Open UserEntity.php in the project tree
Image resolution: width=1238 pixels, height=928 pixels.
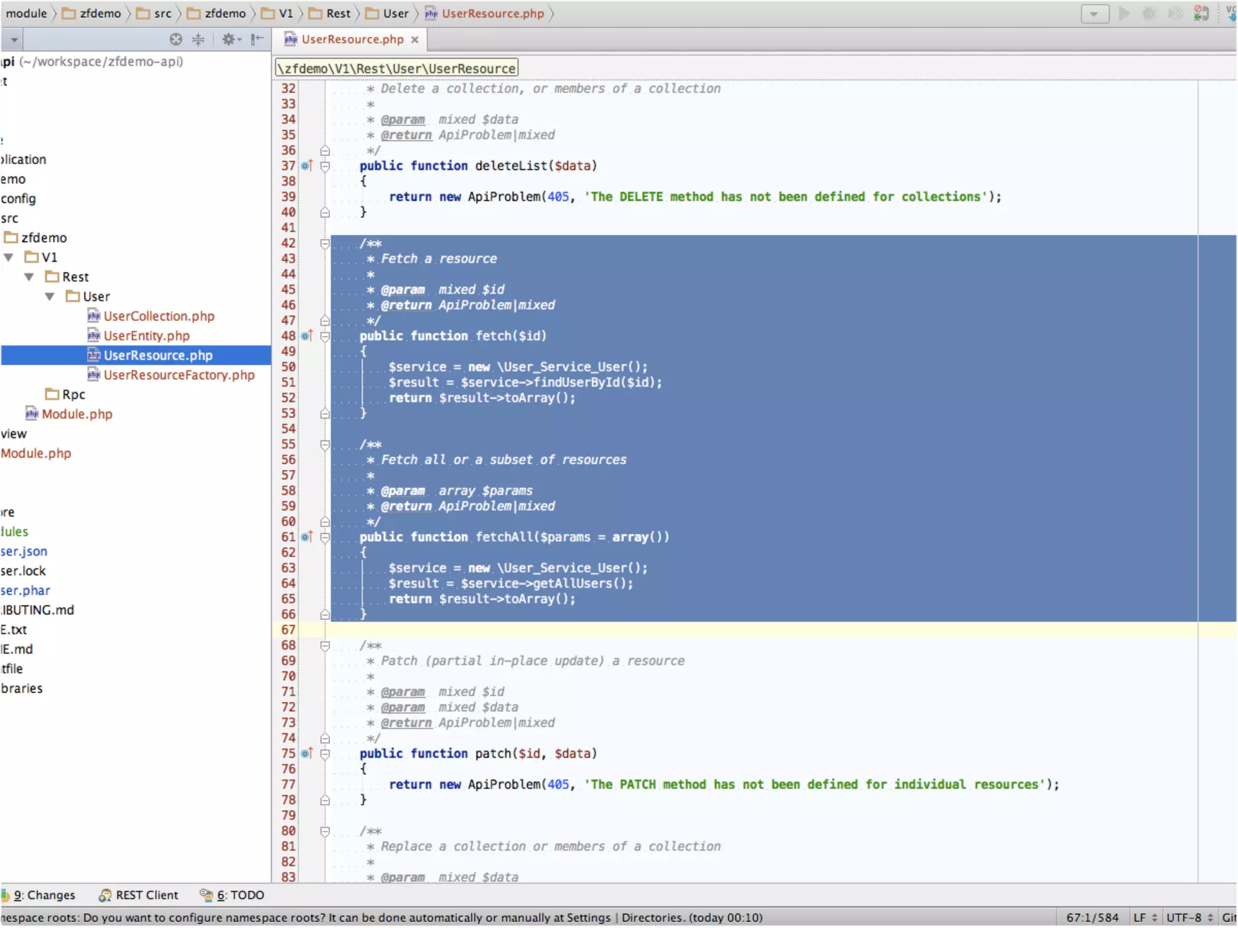point(146,336)
